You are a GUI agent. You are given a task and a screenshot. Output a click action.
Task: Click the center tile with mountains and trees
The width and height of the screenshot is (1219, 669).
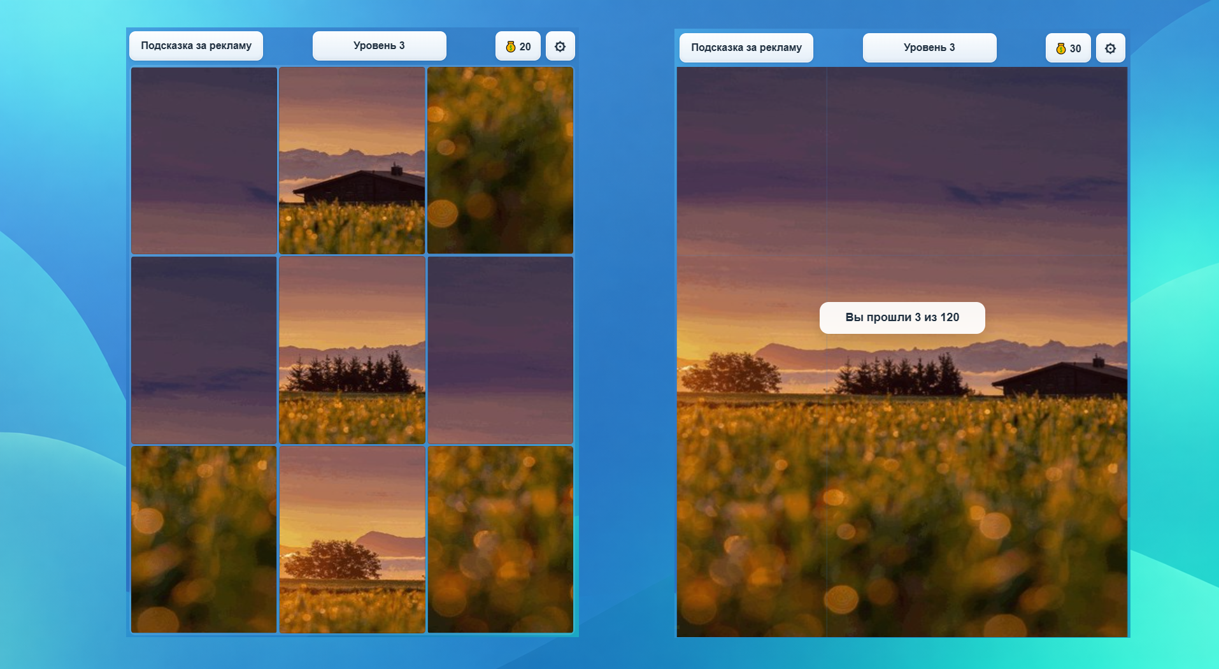(x=352, y=349)
